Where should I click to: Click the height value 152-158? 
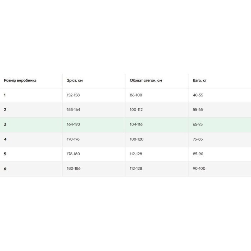(x=74, y=95)
